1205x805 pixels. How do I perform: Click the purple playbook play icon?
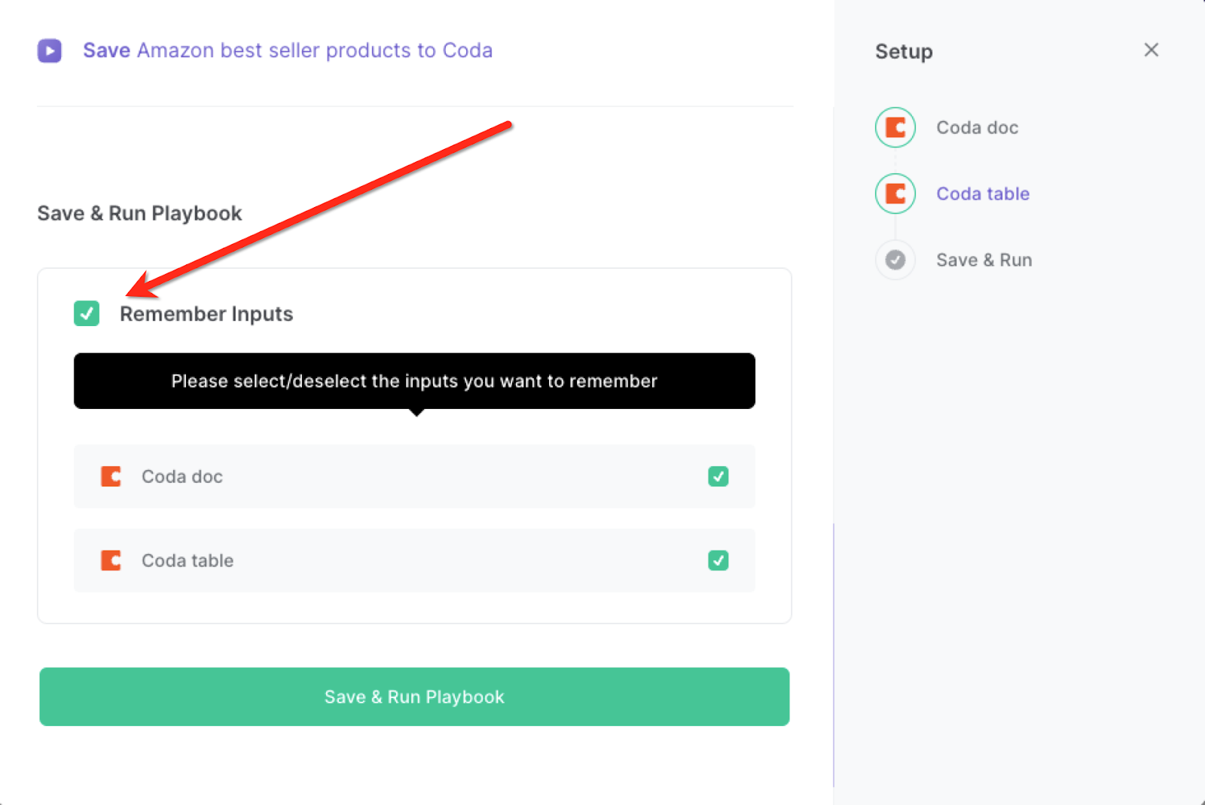point(50,50)
